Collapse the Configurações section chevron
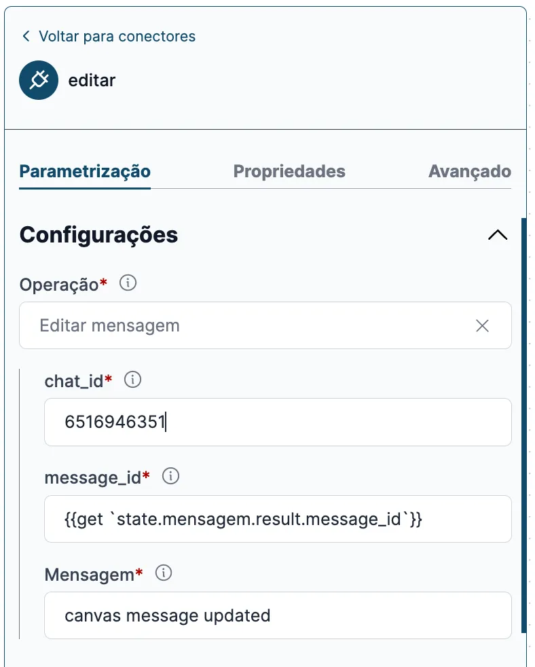 click(x=498, y=235)
